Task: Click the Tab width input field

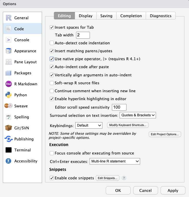Action: [x=83, y=35]
